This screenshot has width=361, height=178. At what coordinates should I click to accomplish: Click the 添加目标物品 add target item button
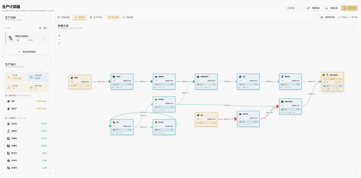pyautogui.click(x=27, y=52)
